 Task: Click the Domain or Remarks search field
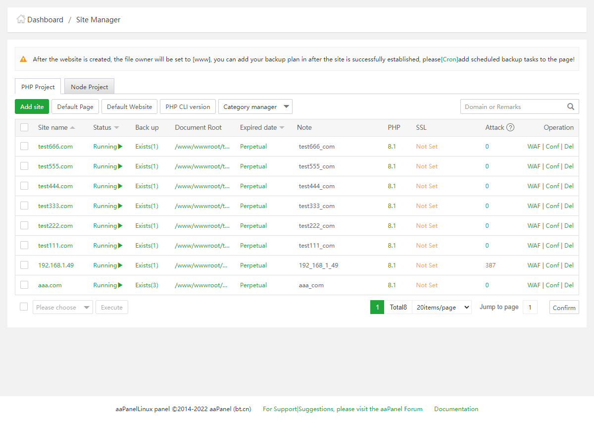512,106
